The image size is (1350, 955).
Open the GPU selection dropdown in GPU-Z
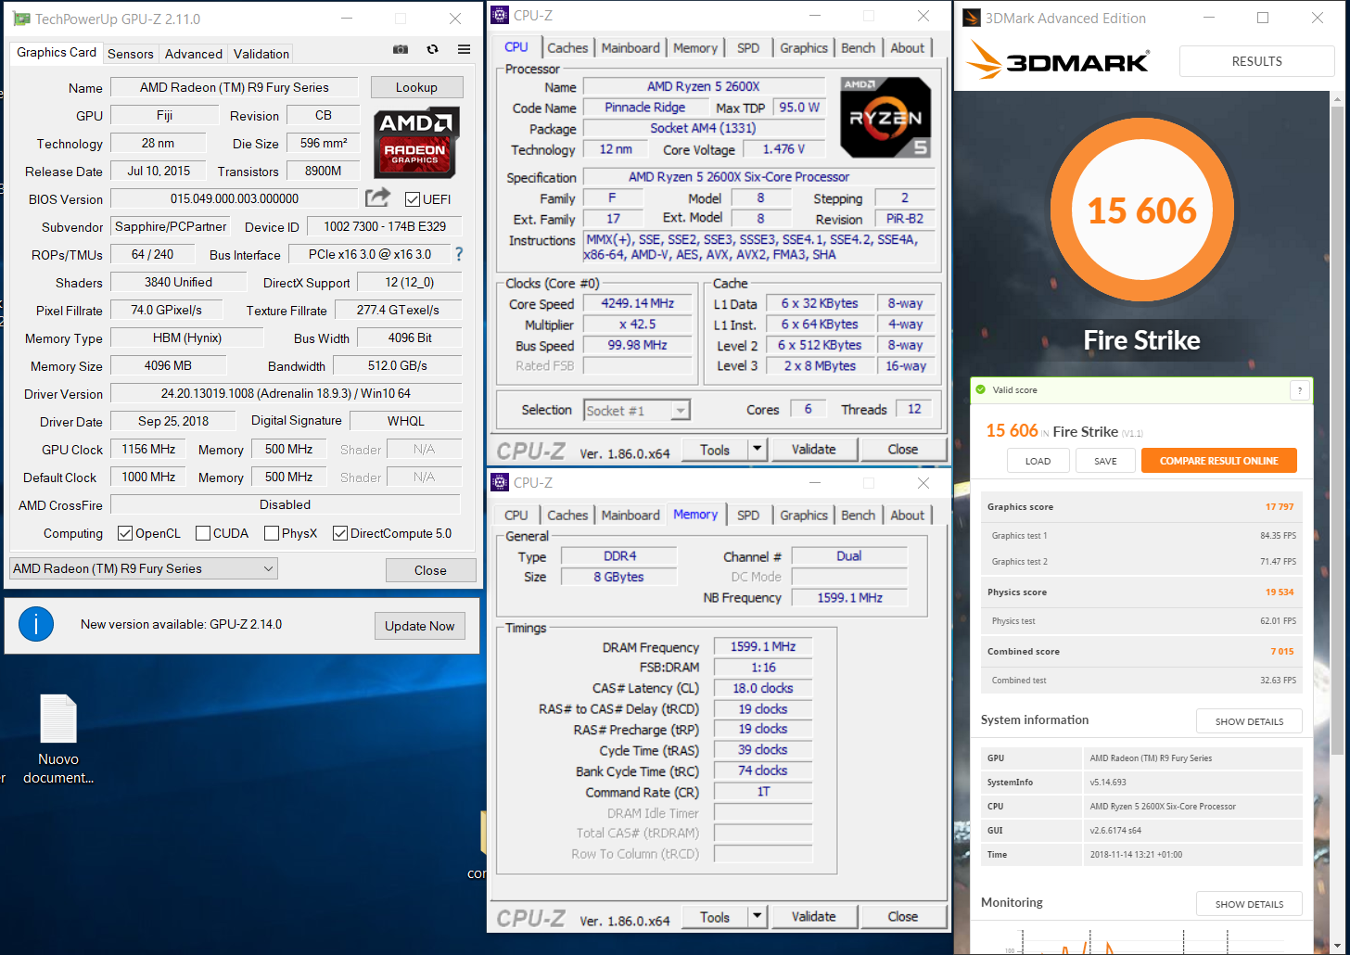[144, 568]
